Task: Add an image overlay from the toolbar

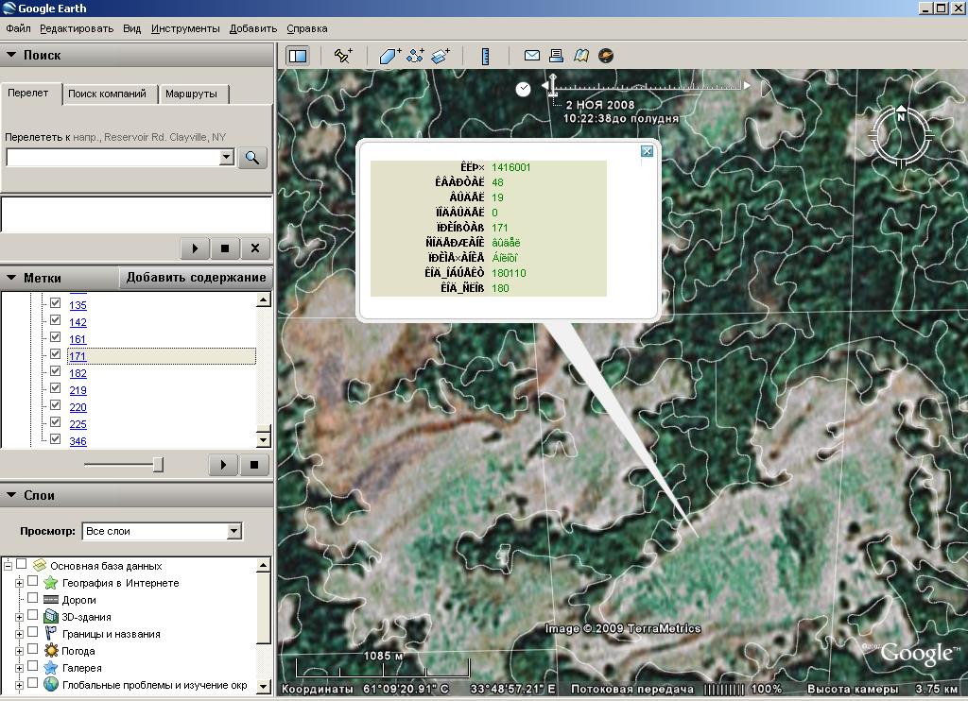Action: (441, 56)
